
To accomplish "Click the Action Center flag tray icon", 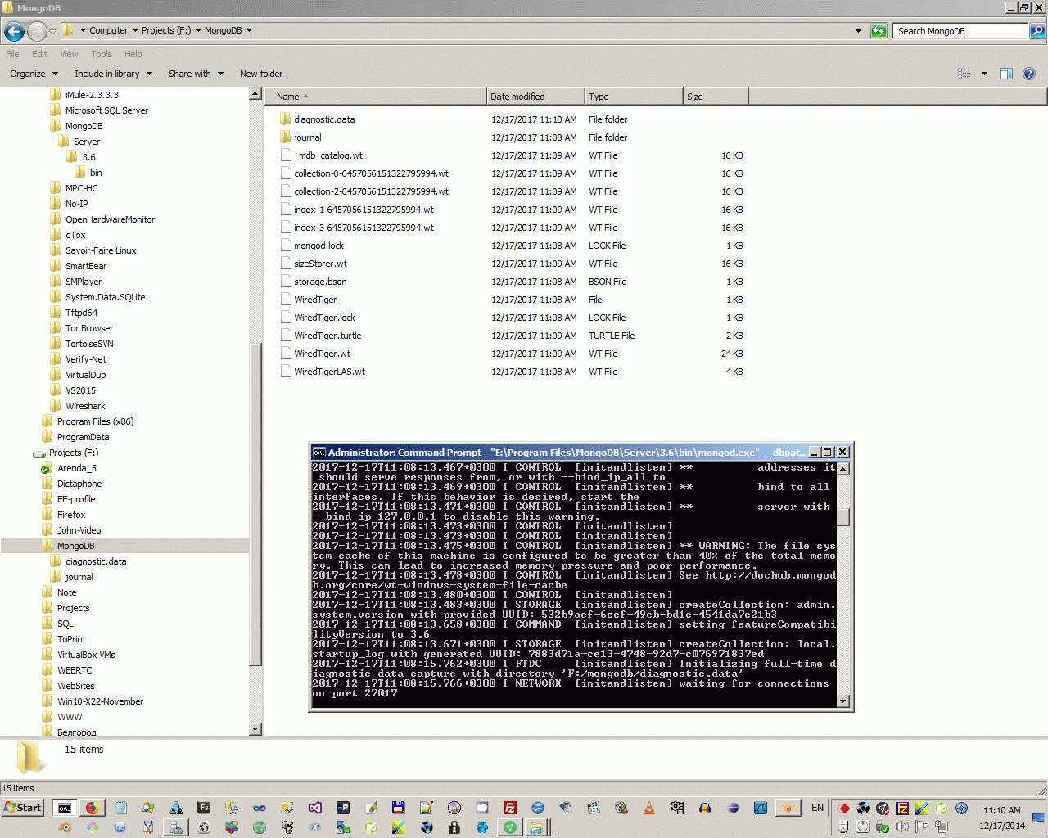I will 922,827.
